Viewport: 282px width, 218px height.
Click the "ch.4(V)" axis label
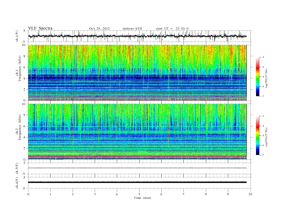(x=17, y=183)
